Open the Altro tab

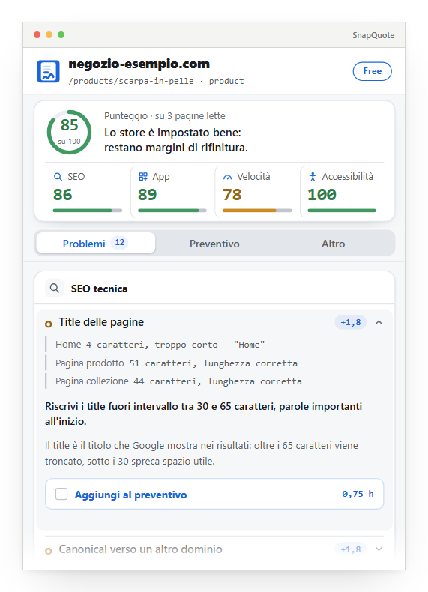[334, 244]
